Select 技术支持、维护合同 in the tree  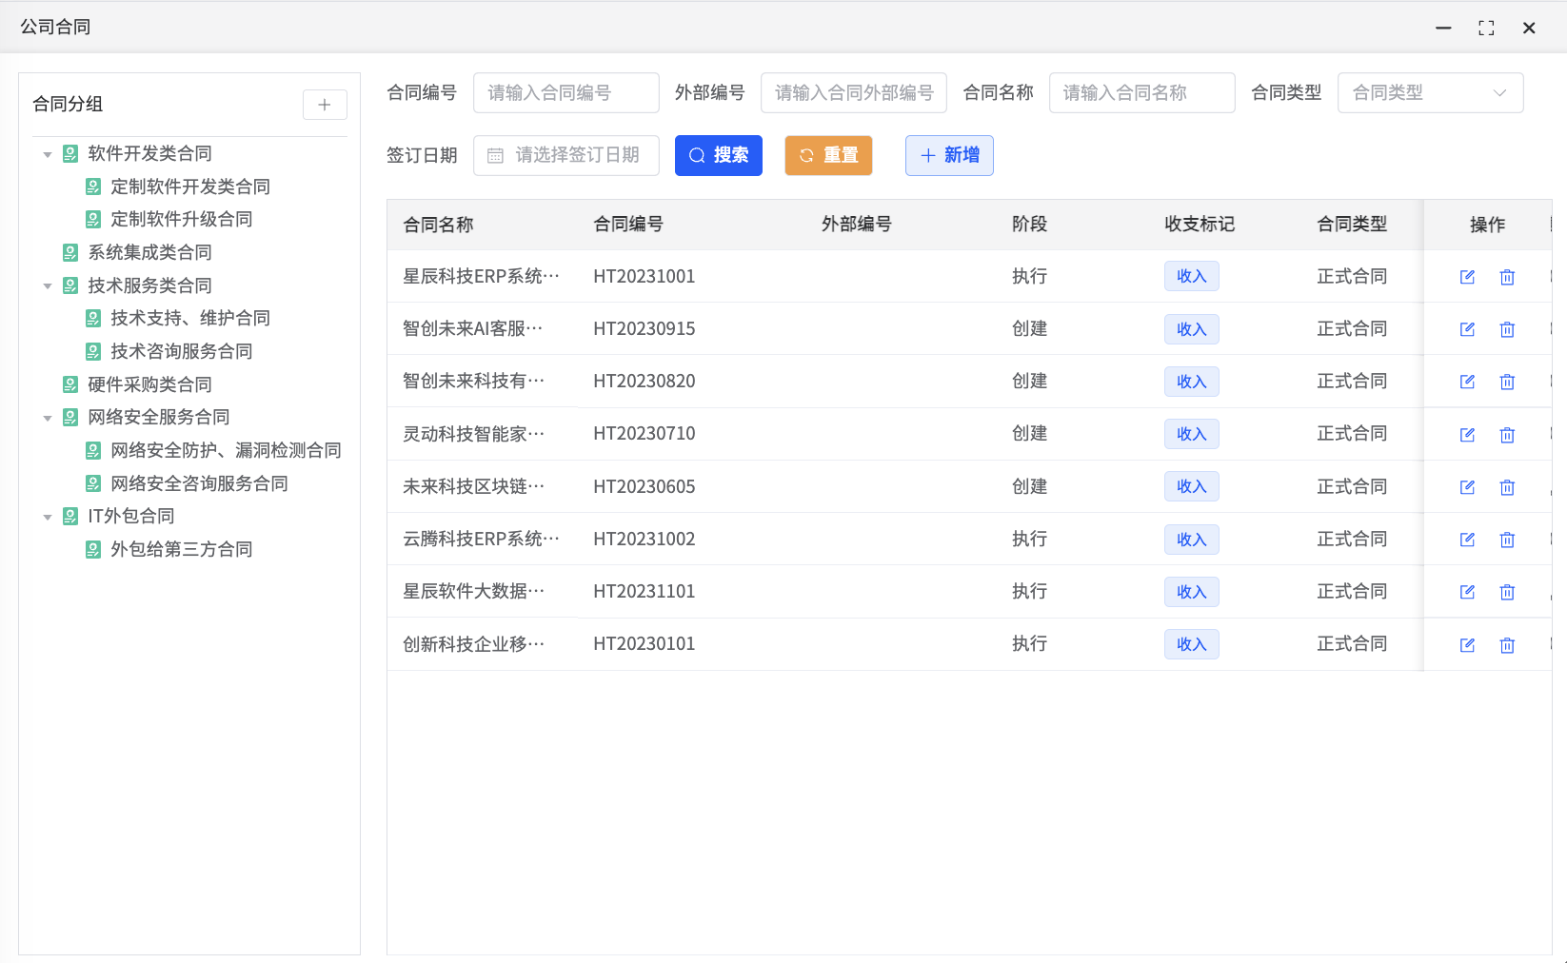[x=190, y=318]
